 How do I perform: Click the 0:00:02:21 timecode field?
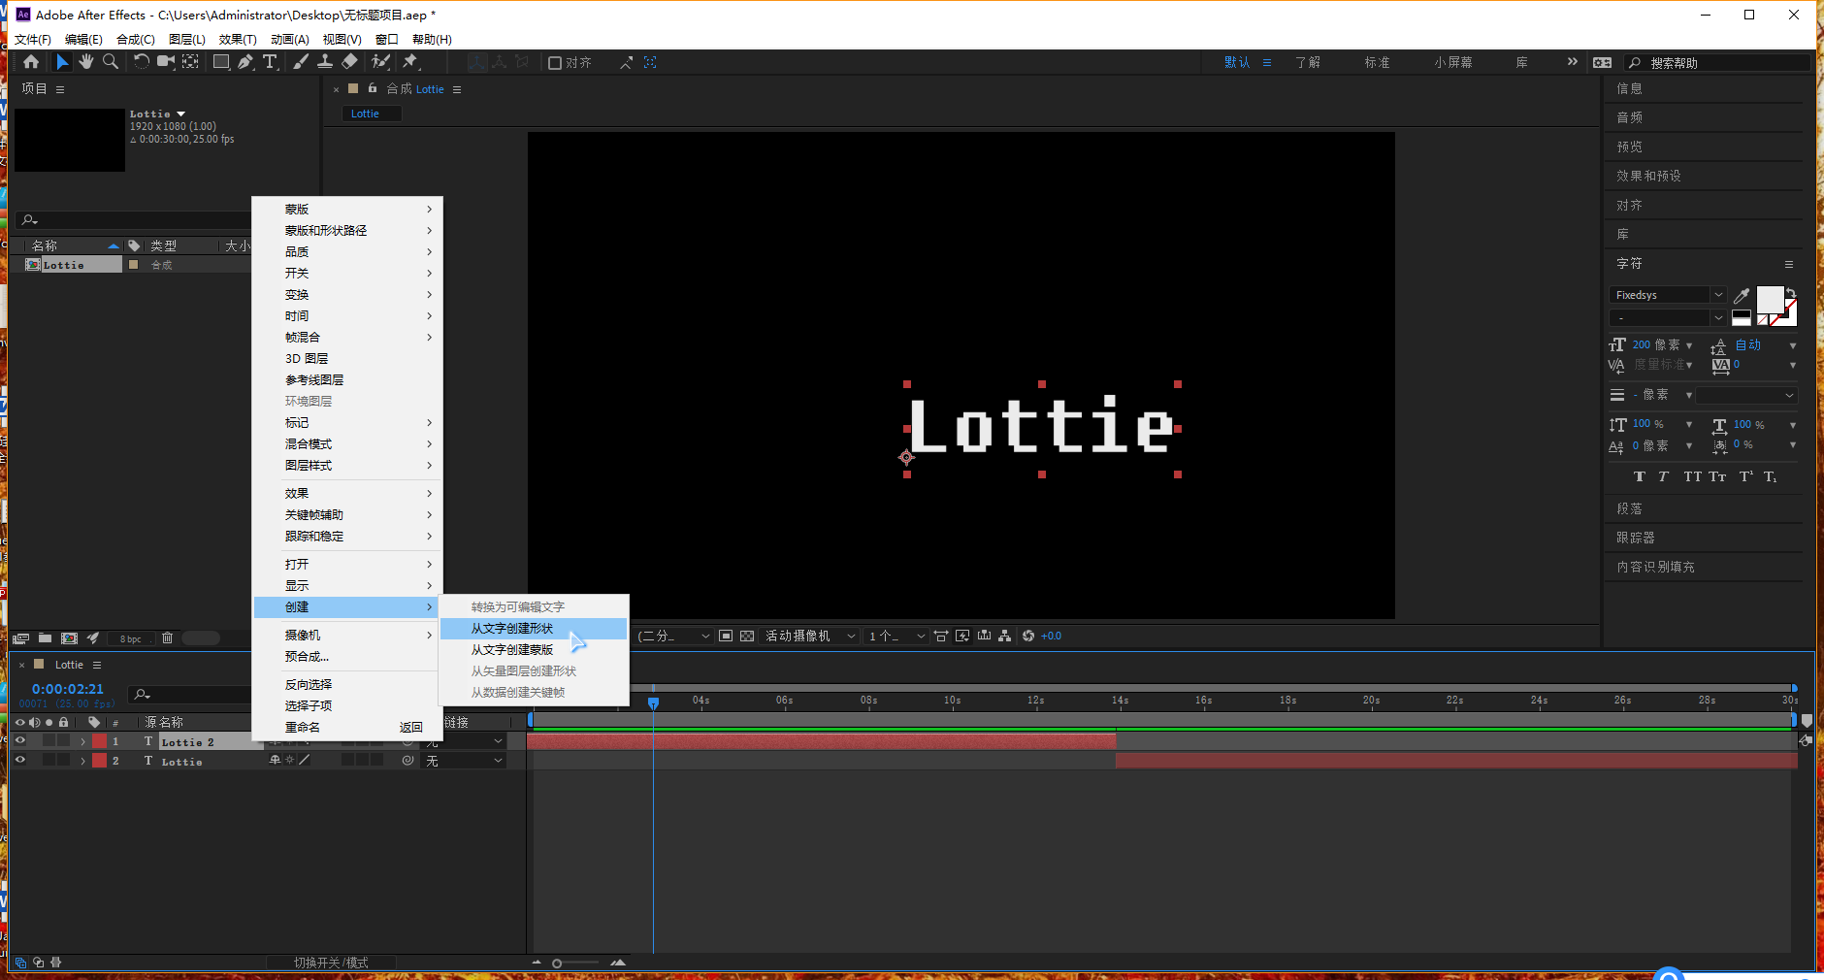68,689
